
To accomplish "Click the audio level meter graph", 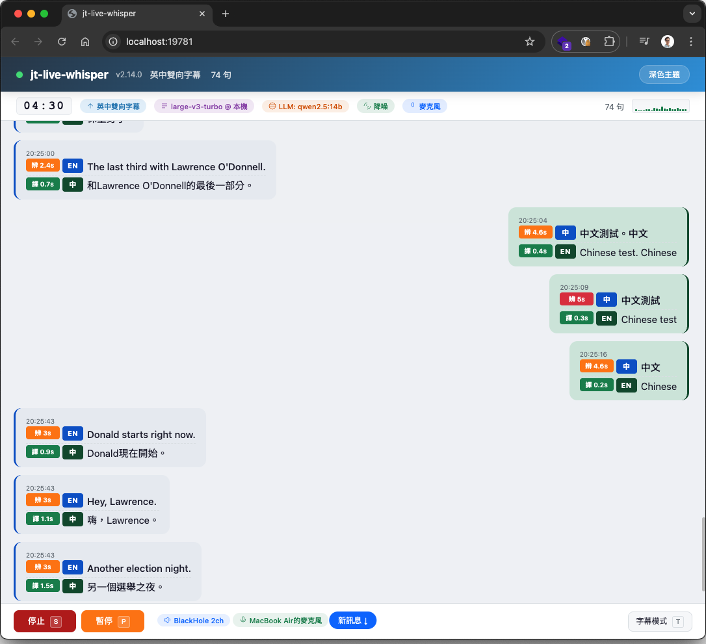I will pyautogui.click(x=660, y=107).
